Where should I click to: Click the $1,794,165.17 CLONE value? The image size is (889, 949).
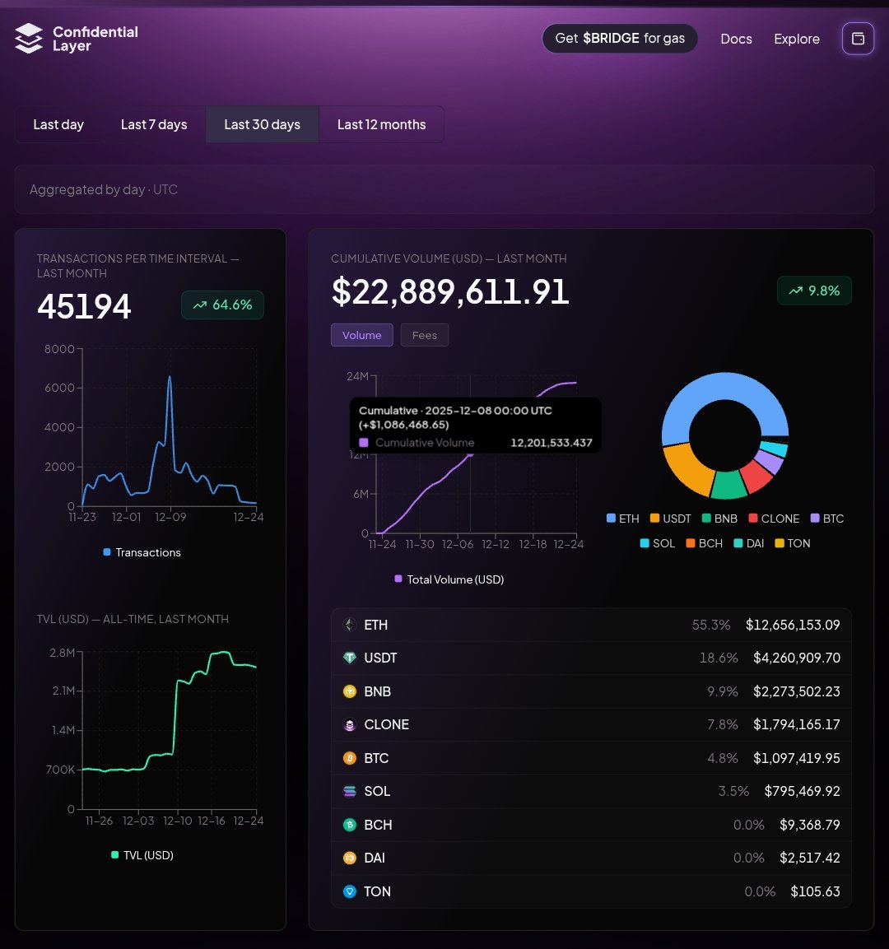797,724
